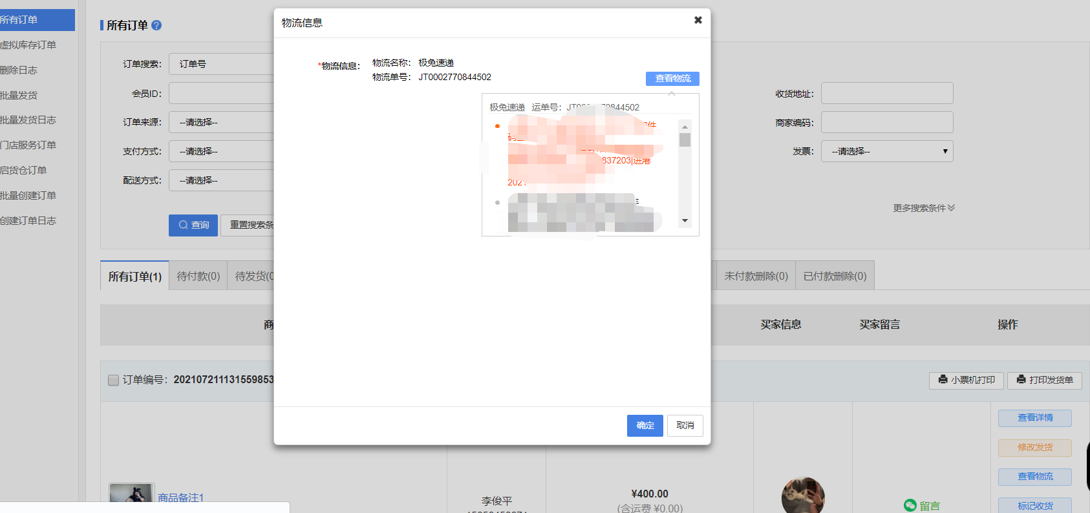The width and height of the screenshot is (1090, 513).
Task: Click the 查看物流 button in dialog
Action: click(672, 78)
